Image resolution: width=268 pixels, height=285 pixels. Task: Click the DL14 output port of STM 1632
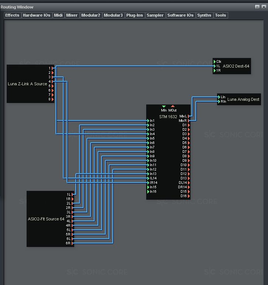pyautogui.click(x=189, y=183)
